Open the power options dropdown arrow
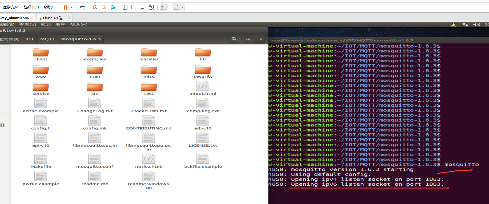Screen dimensions: 489x204 72,7
